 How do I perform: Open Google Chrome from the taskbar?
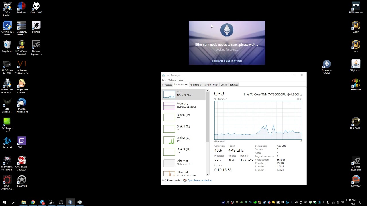[x=33, y=202]
